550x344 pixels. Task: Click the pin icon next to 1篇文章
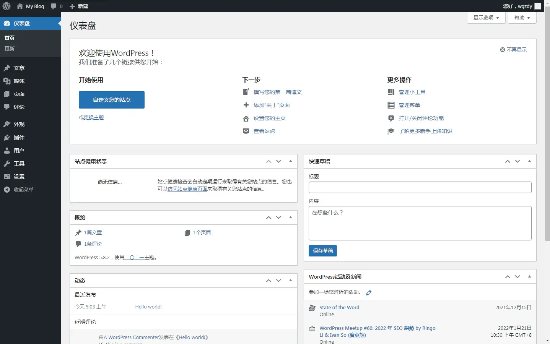pyautogui.click(x=78, y=232)
